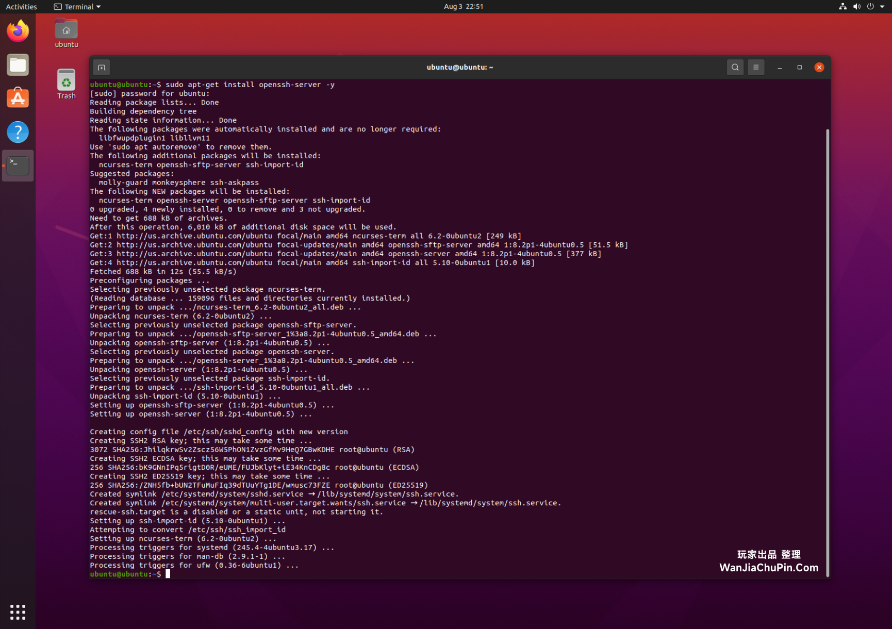The width and height of the screenshot is (892, 629).
Task: Maximize the terminal window
Action: 799,68
